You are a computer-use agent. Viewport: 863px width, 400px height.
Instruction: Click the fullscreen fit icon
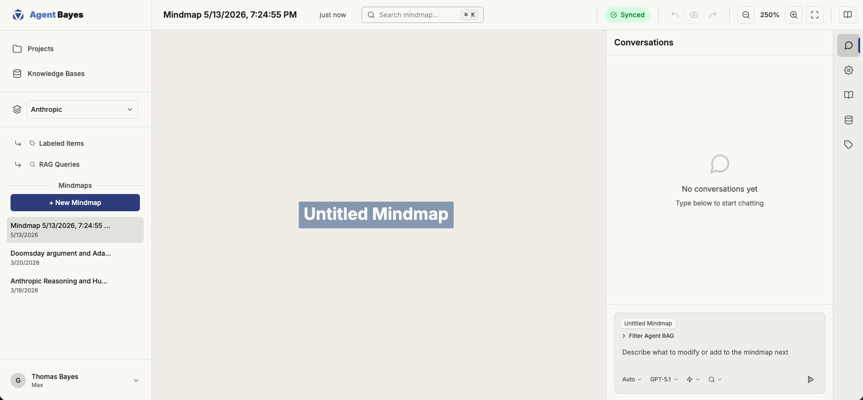tap(815, 15)
